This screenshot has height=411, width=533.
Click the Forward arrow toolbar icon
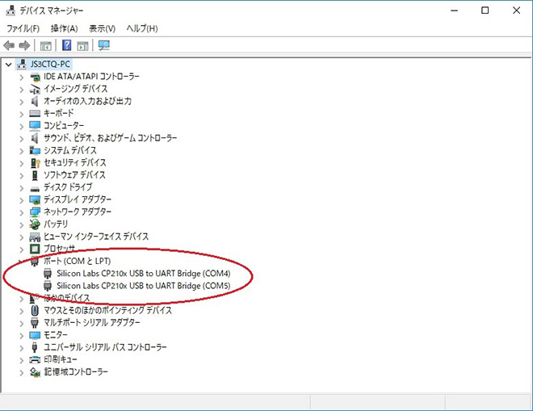(24, 45)
